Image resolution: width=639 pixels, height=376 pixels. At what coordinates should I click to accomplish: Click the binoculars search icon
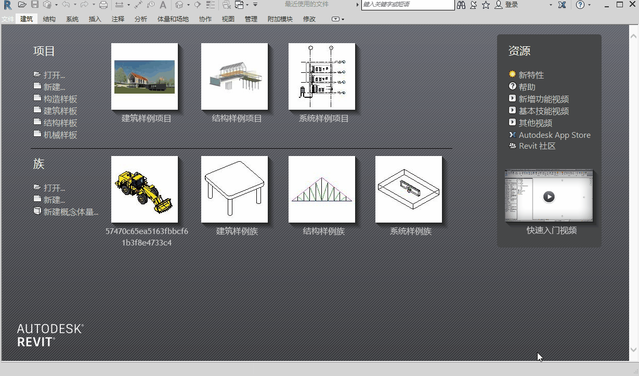461,5
